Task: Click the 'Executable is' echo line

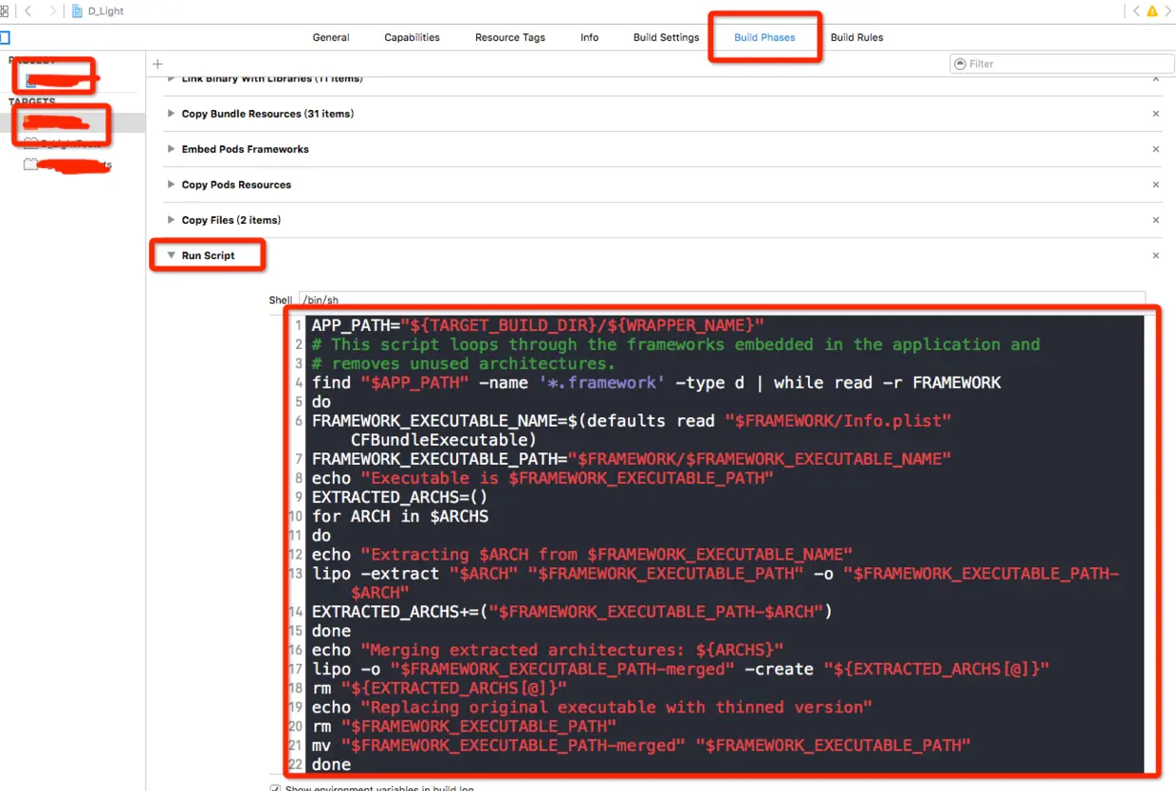Action: point(542,478)
